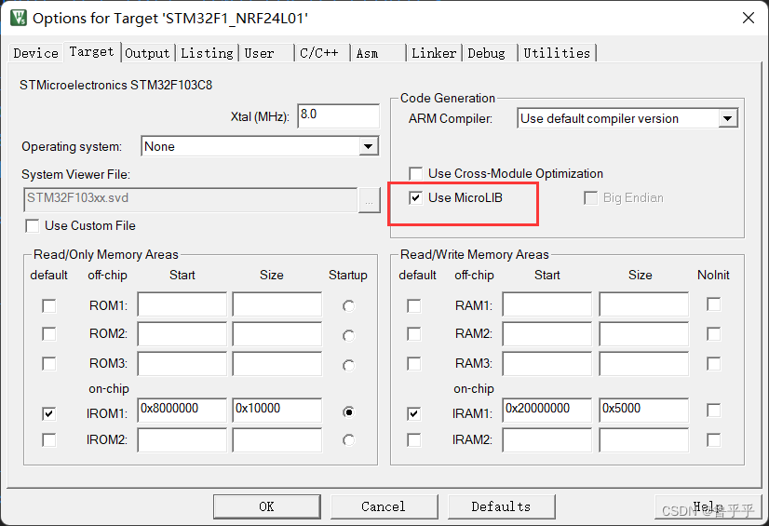This screenshot has width=769, height=526.
Task: Restore settings with the Defaults button
Action: click(x=501, y=506)
